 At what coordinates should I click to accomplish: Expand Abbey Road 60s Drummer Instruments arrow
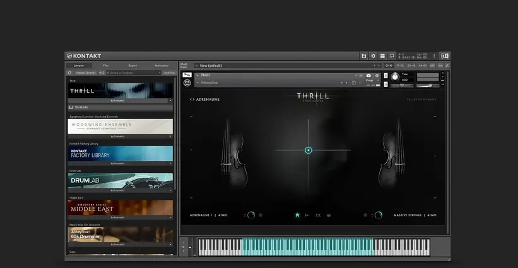tap(170, 245)
